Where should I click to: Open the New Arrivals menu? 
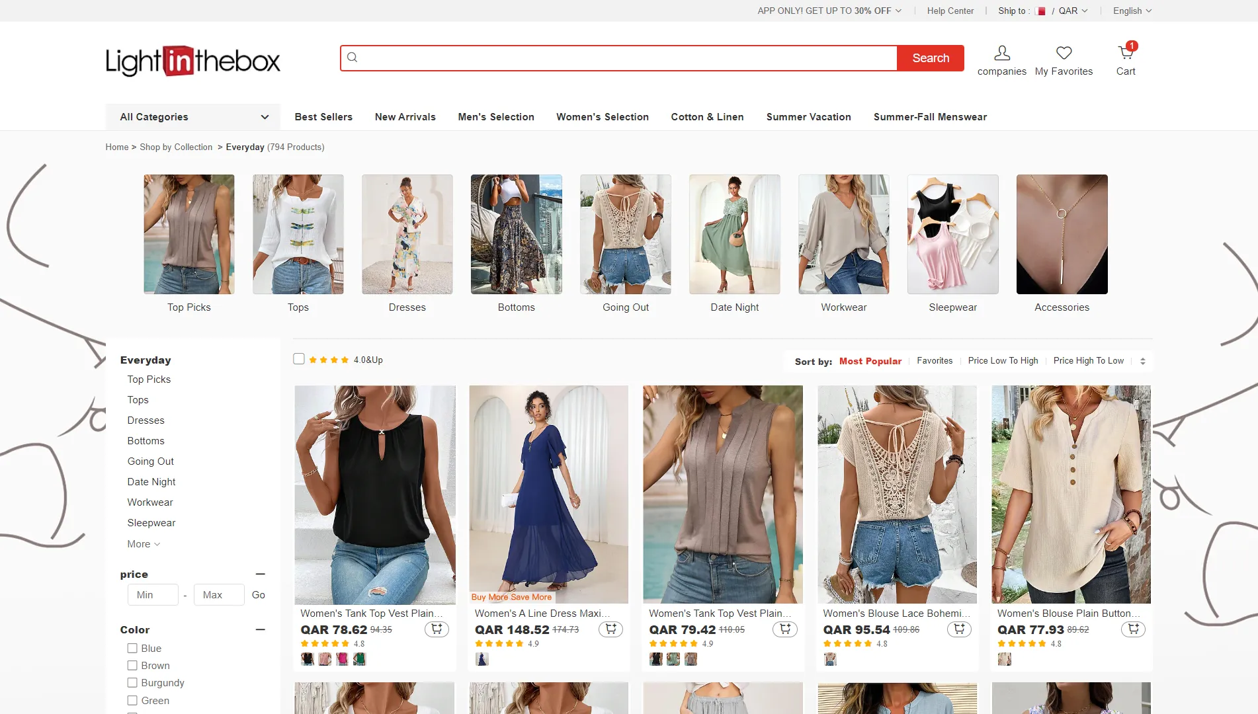coord(405,117)
